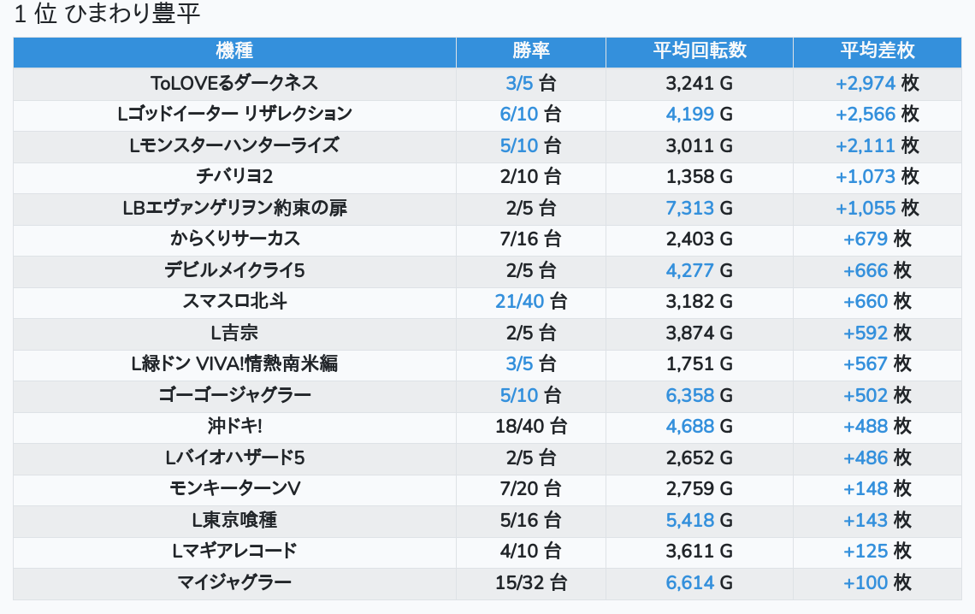The image size is (975, 614).
Task: Click the マイジャグラー machine name
Action: pyautogui.click(x=234, y=583)
